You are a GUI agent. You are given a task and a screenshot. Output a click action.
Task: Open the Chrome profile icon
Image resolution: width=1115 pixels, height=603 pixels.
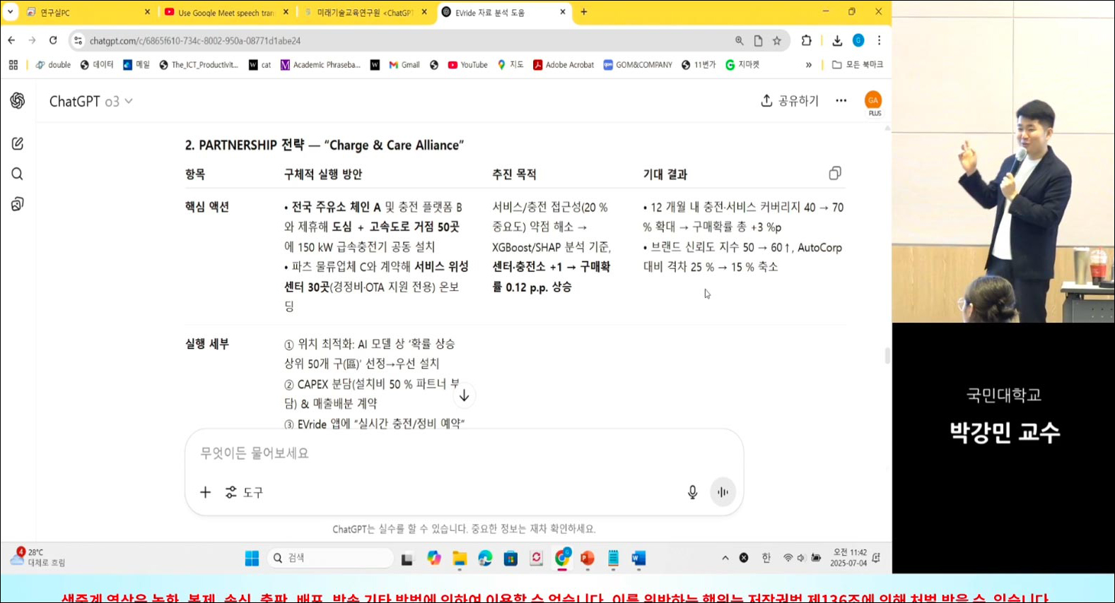(858, 40)
